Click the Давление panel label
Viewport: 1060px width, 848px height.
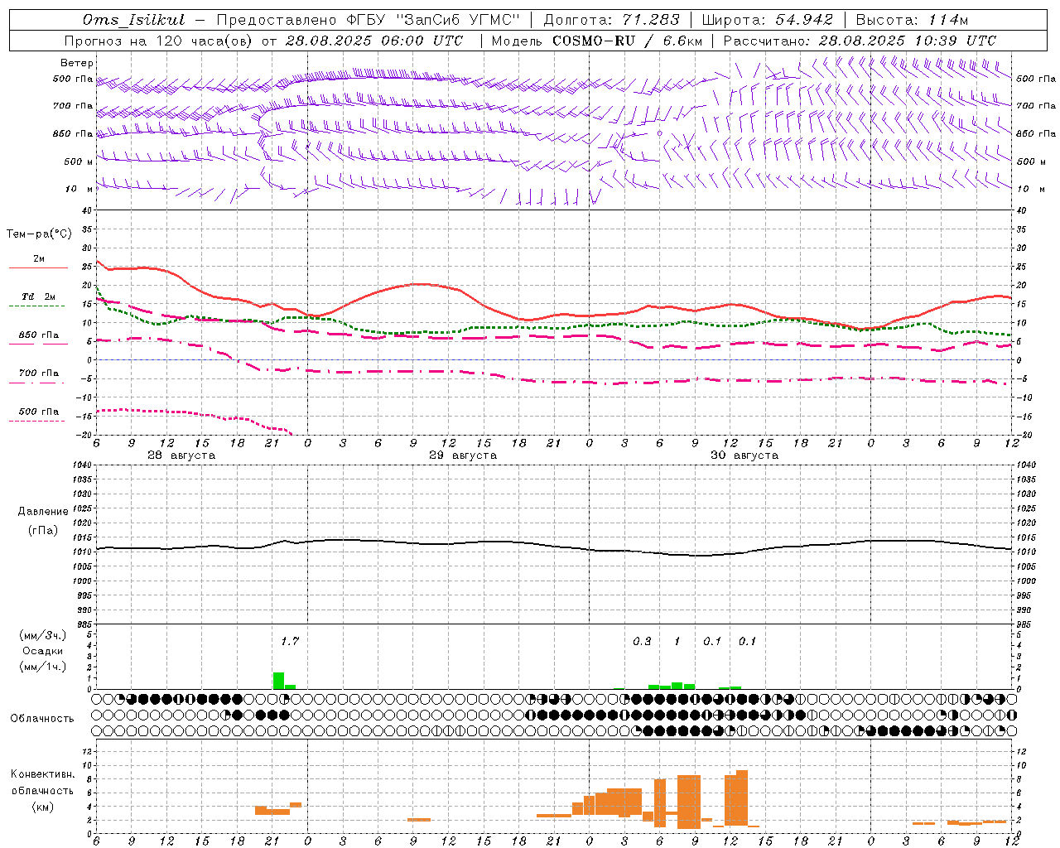(x=43, y=512)
